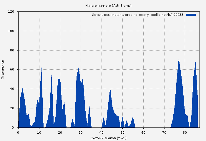Image resolution: width=206 pixels, height=141 pixels.
Task: Click the 30 tick label on x-axis
Action: (81, 132)
